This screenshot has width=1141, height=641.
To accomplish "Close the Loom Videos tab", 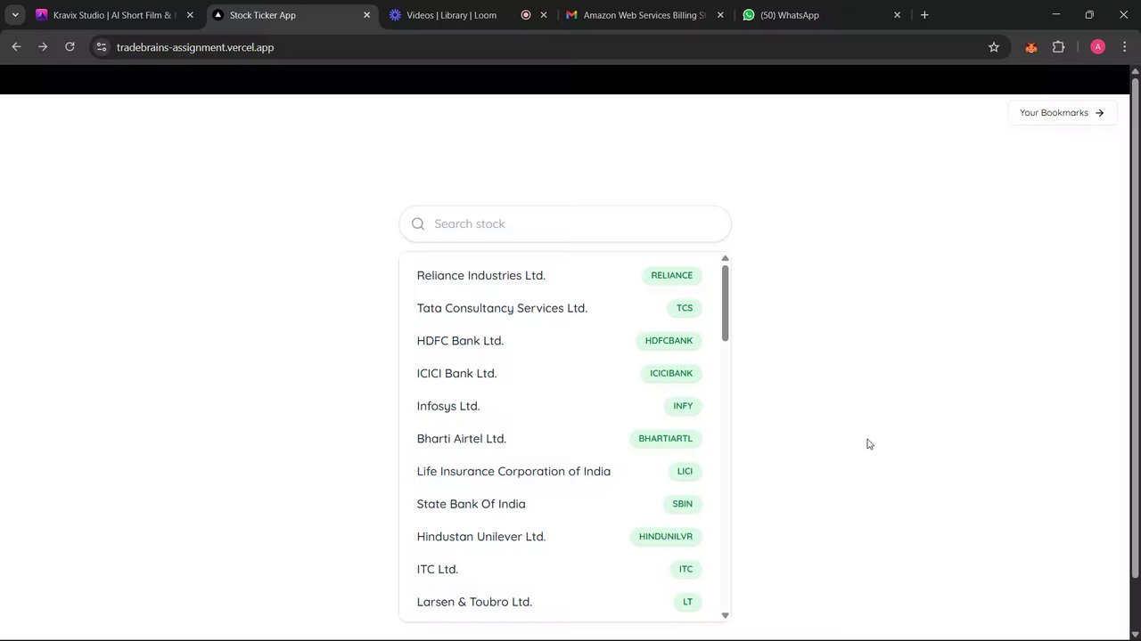I will point(544,15).
